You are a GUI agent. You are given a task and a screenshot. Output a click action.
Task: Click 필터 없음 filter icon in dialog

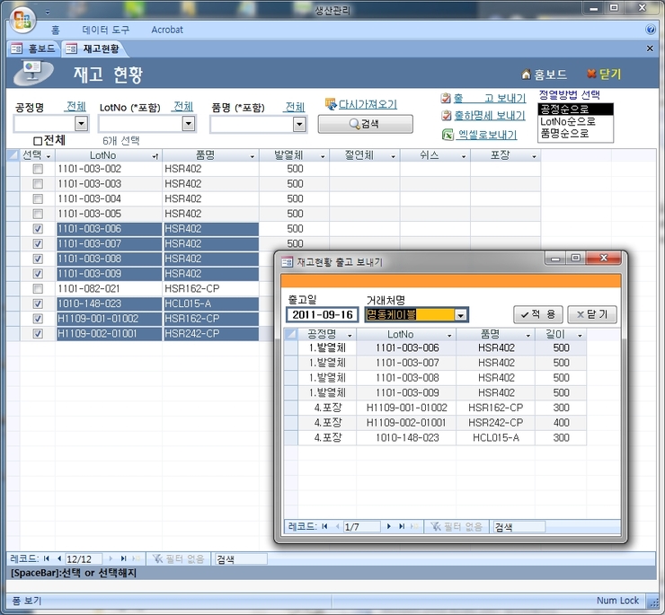coord(436,526)
